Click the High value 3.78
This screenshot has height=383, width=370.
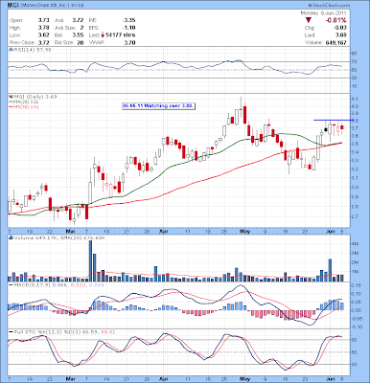44,28
